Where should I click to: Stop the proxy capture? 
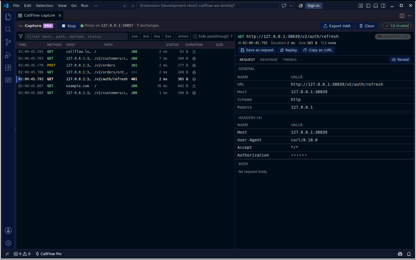[69, 26]
